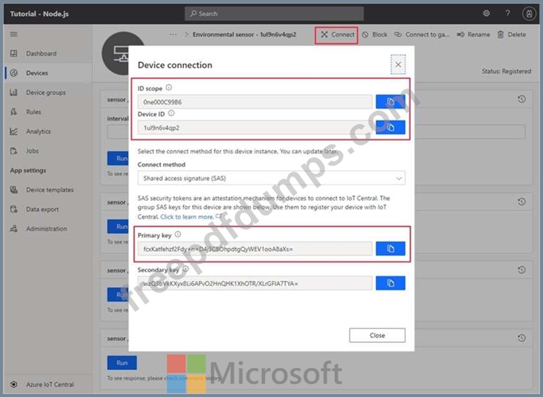
Task: Click the top Search box
Action: click(274, 14)
